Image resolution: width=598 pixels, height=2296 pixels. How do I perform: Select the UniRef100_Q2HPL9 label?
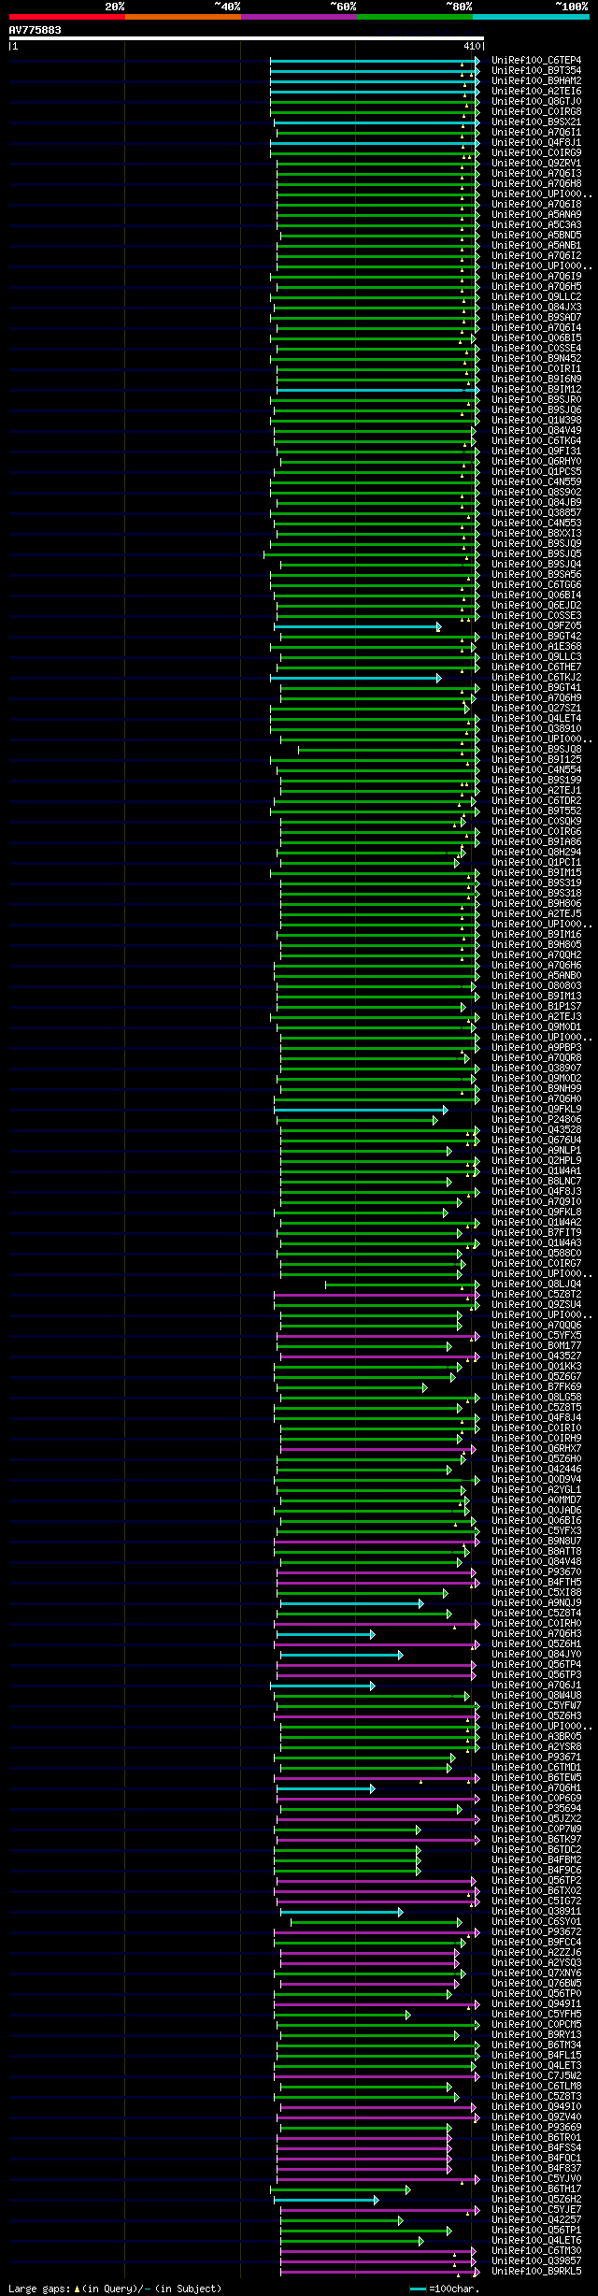[536, 1161]
